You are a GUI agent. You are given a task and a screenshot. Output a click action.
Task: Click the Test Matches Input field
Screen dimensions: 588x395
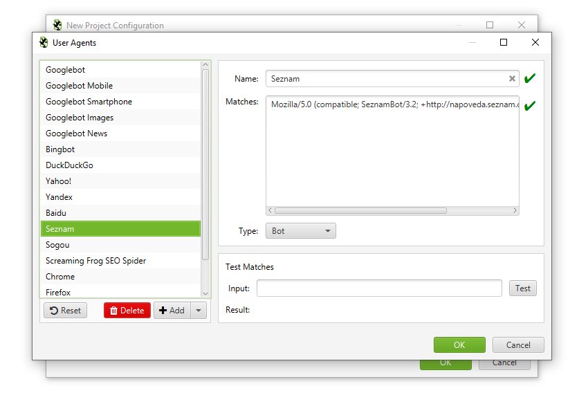tap(379, 288)
